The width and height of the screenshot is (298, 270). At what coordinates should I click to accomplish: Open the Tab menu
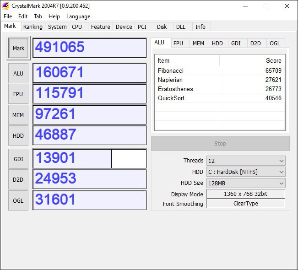pyautogui.click(x=38, y=16)
